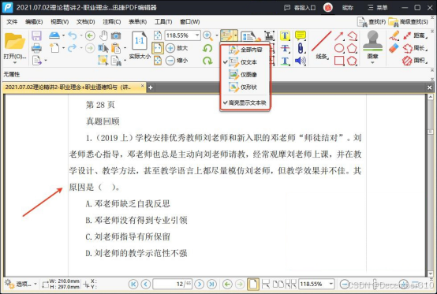Expand the new document dropdown arrow
The width and height of the screenshot is (437, 294).
click(x=64, y=48)
